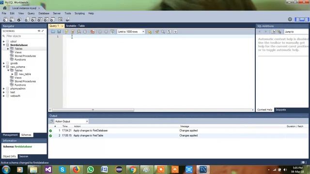The height and width of the screenshot is (174, 310).
Task: Expand the phpmyadmin schema
Action: (4, 88)
